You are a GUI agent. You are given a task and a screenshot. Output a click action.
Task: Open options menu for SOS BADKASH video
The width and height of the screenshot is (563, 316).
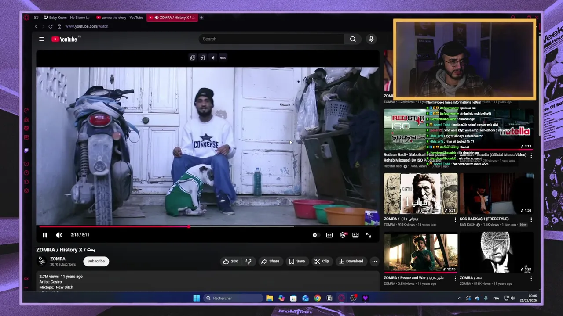[531, 219]
